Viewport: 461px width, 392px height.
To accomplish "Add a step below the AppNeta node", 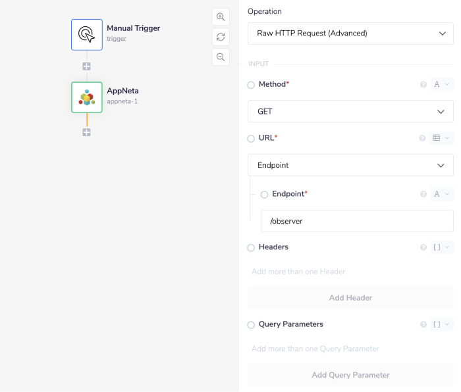I will pyautogui.click(x=86, y=132).
